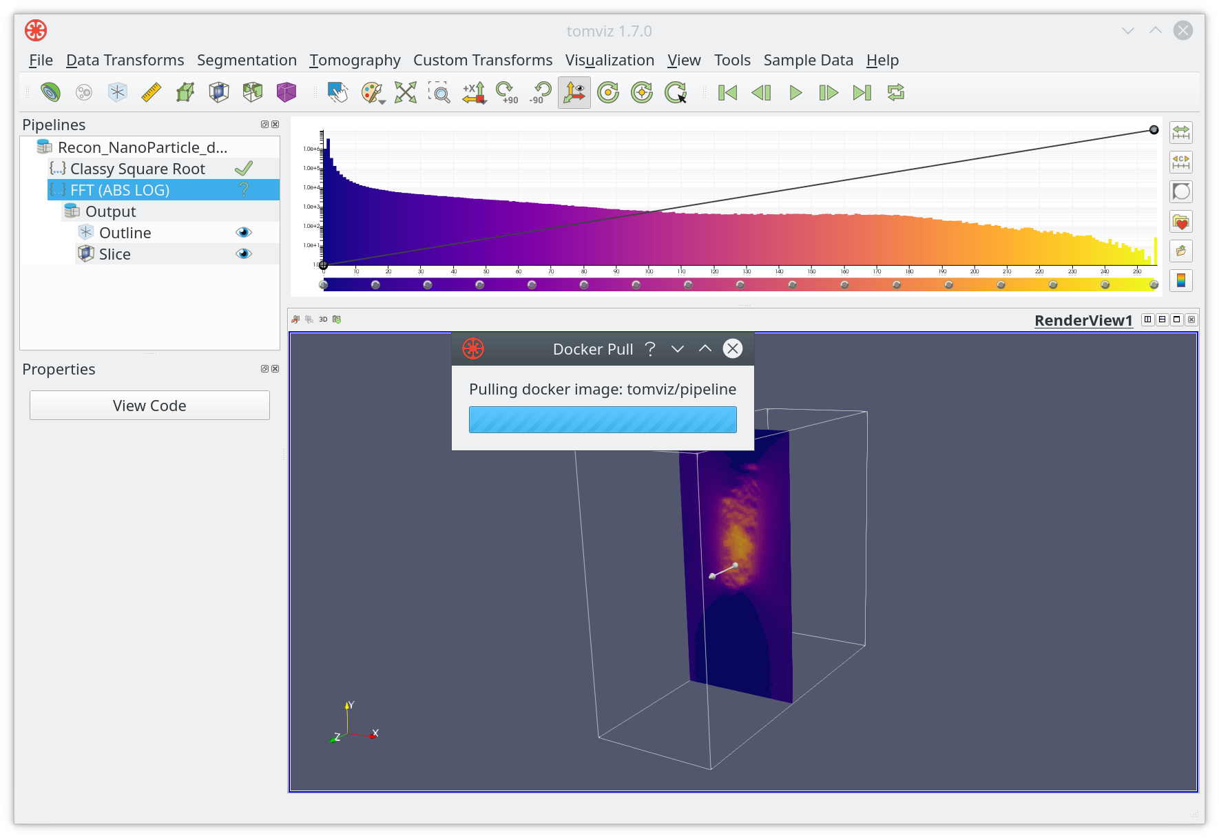Float the Pipelines panel
1219x838 pixels.
(264, 125)
